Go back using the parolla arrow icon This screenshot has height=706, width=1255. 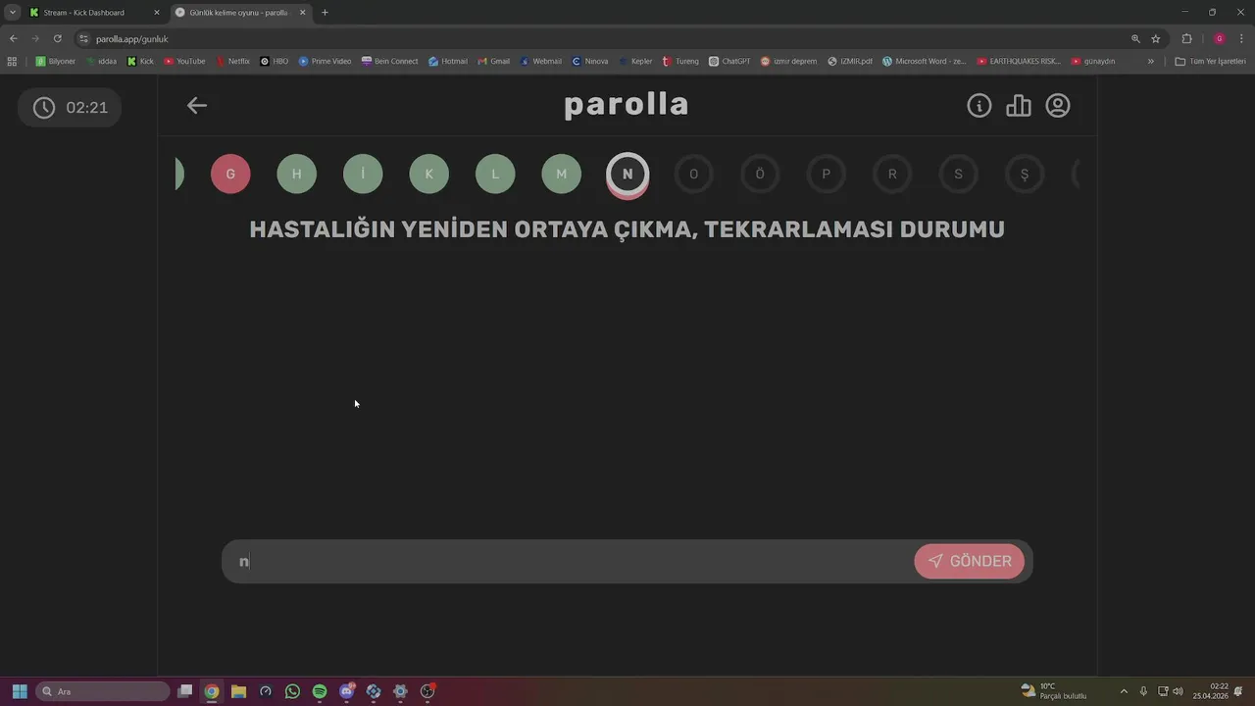[197, 106]
